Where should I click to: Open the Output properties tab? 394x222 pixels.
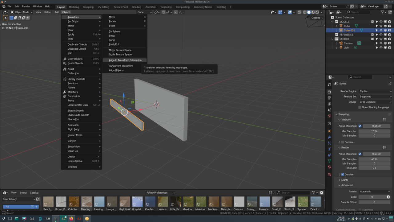point(329,98)
